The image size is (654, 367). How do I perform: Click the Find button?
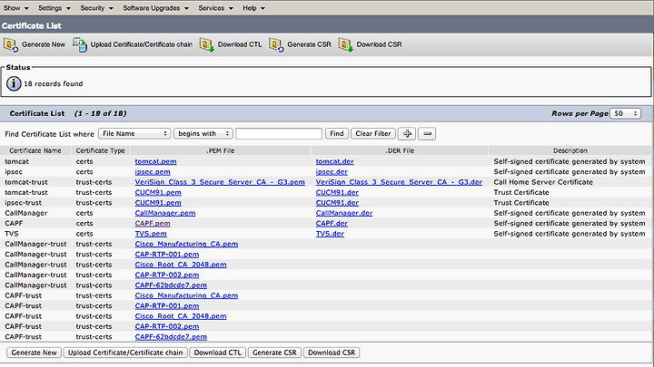pos(337,133)
